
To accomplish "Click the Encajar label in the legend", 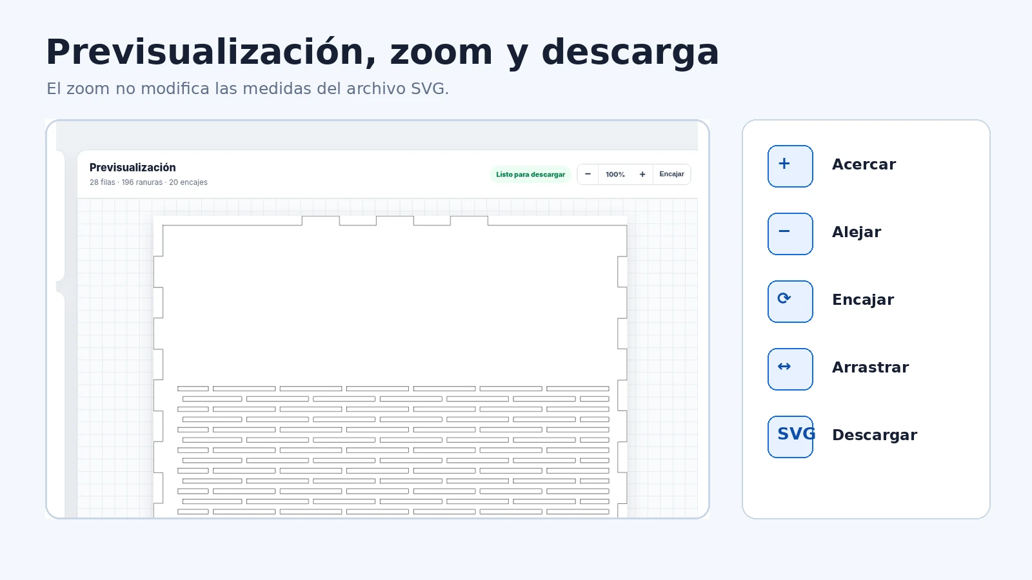I will click(863, 300).
